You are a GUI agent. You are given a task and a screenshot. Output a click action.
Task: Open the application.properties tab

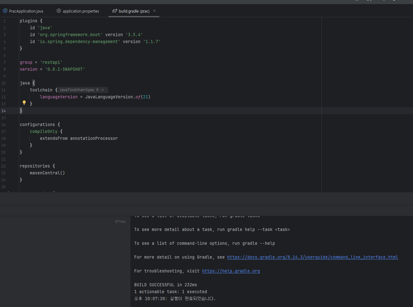point(78,11)
